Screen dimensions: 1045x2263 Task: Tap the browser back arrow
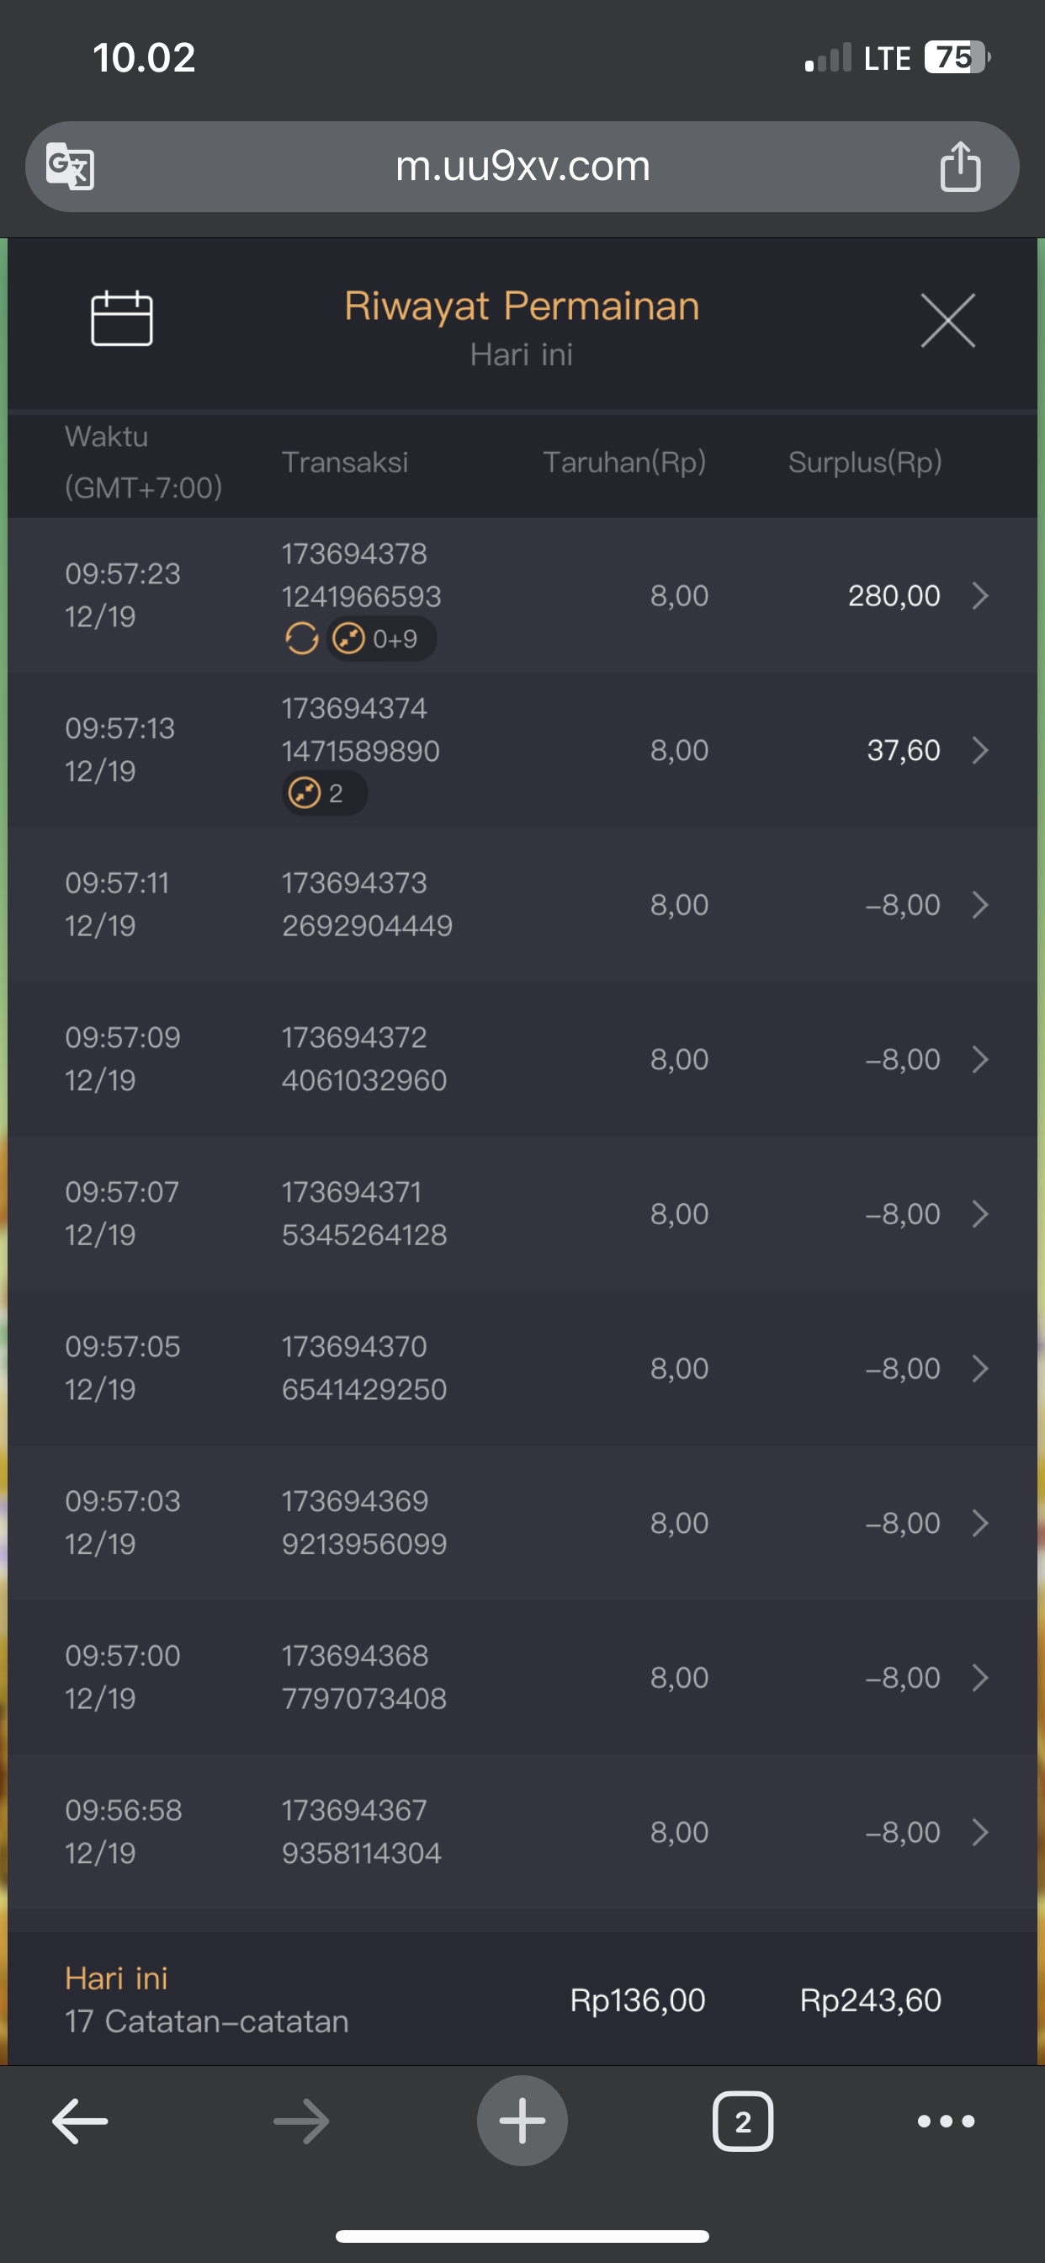click(x=80, y=2121)
